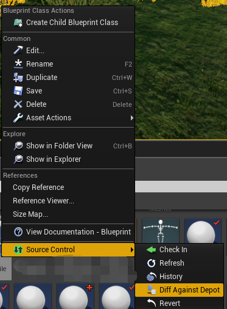Click the Revert arrow icon

[152, 304]
